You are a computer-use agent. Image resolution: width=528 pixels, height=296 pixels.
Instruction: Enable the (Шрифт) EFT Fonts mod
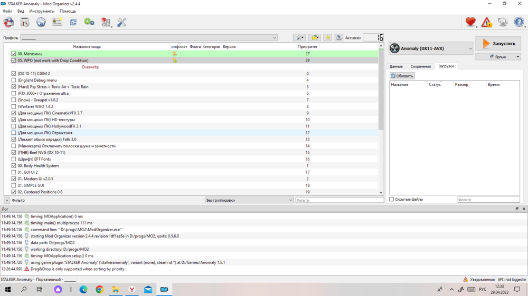click(14, 159)
